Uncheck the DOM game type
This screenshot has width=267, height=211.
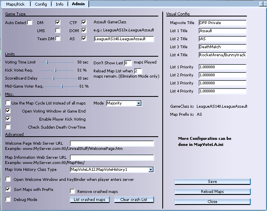pyautogui.click(x=84, y=31)
